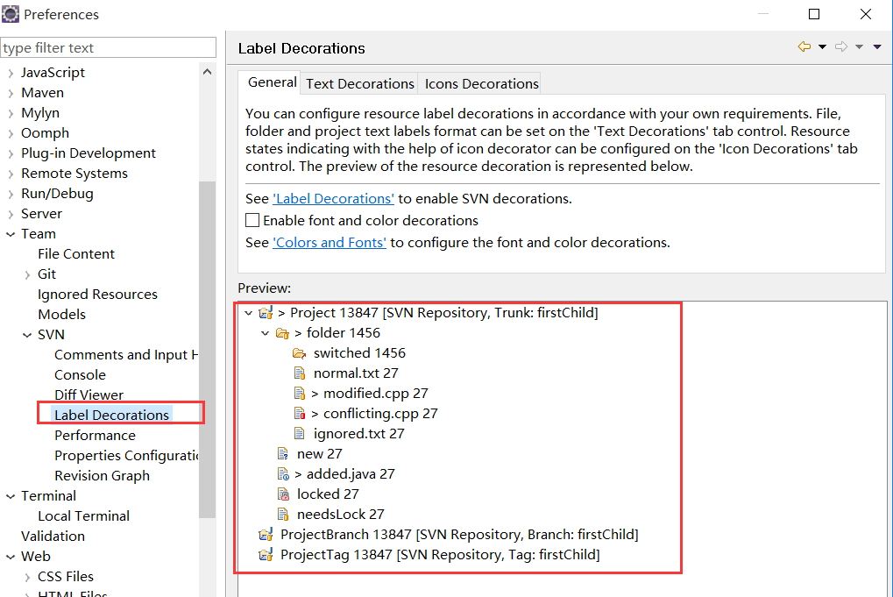This screenshot has width=893, height=597.
Task: Select Ignored Resources under Team
Action: [97, 295]
